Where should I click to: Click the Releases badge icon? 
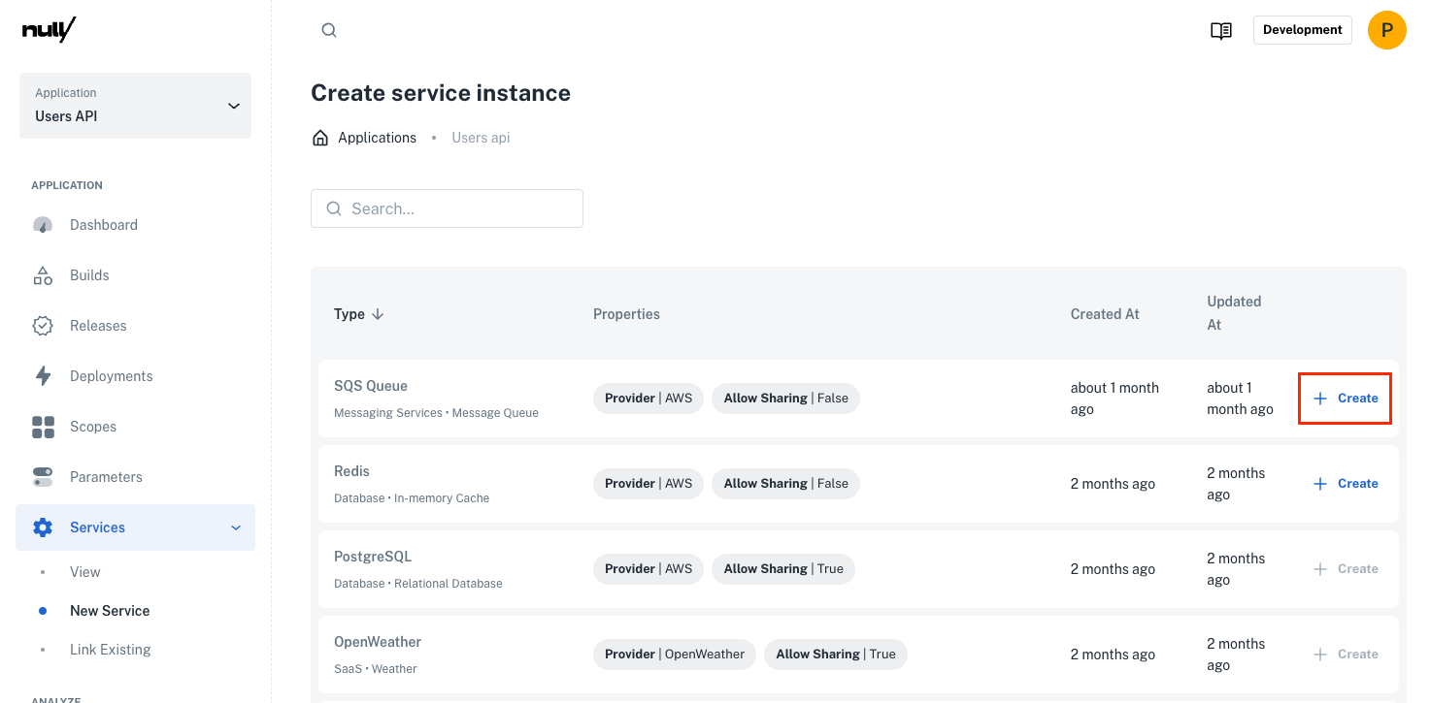(43, 326)
